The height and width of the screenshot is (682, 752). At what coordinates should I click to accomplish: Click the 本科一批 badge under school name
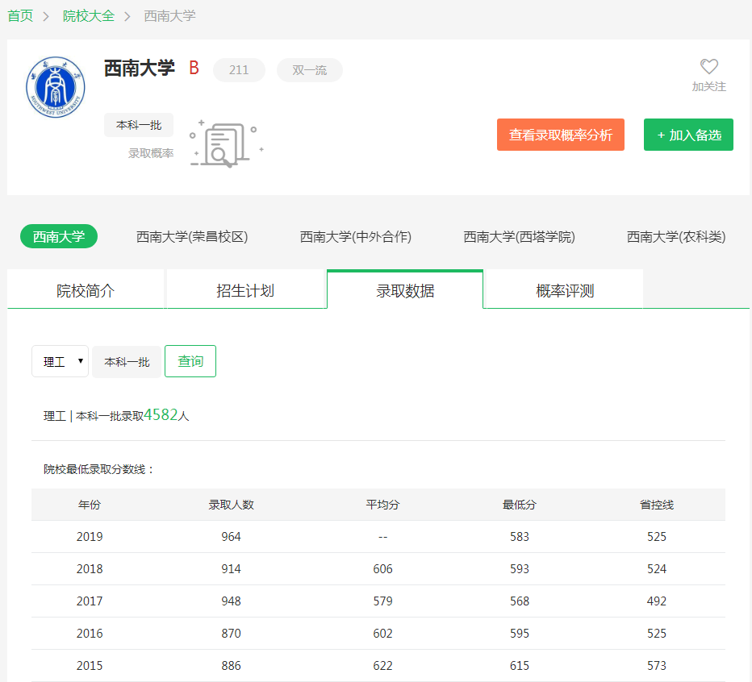point(139,125)
